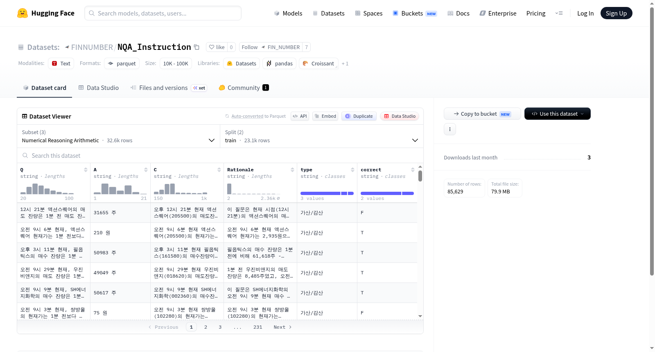
Task: Click the Embed button
Action: pyautogui.click(x=325, y=116)
